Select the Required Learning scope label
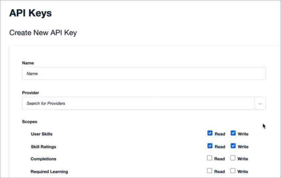 click(49, 171)
